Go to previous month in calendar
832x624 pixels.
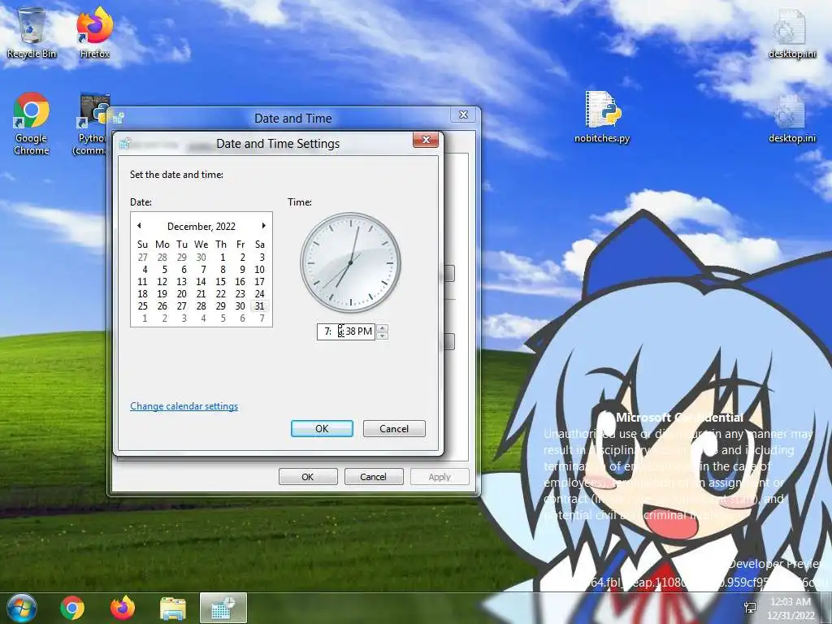[x=139, y=226]
